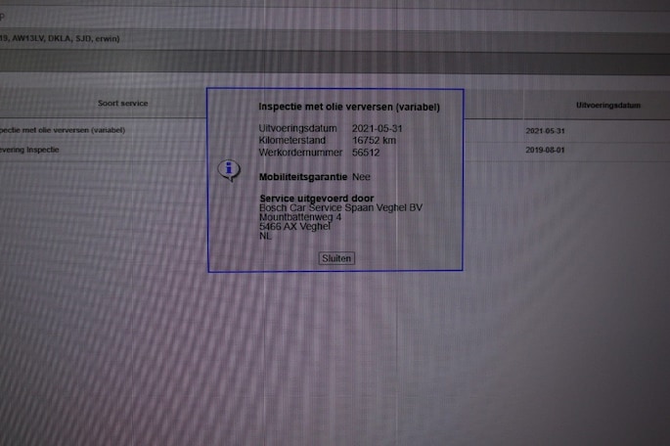670x446 pixels.
Task: Click the dialog title 'Inspectie met olie verversen'
Action: [348, 107]
